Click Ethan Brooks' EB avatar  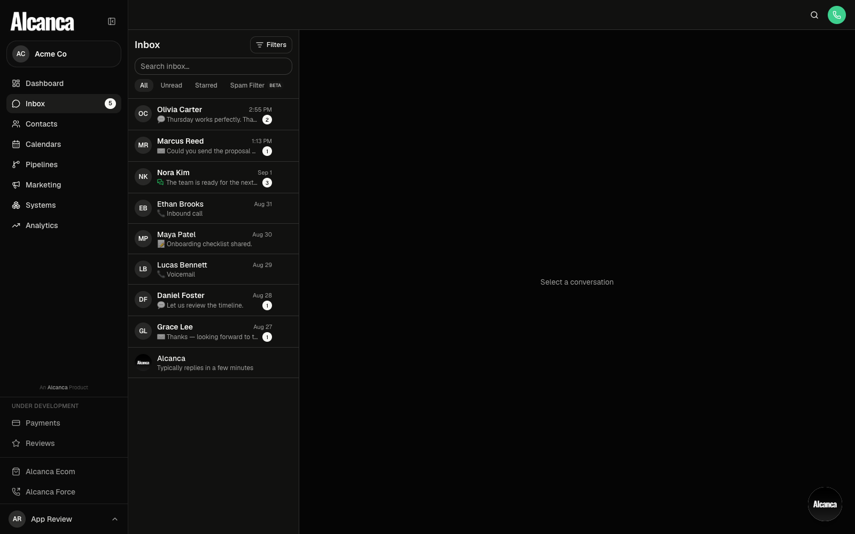click(143, 208)
